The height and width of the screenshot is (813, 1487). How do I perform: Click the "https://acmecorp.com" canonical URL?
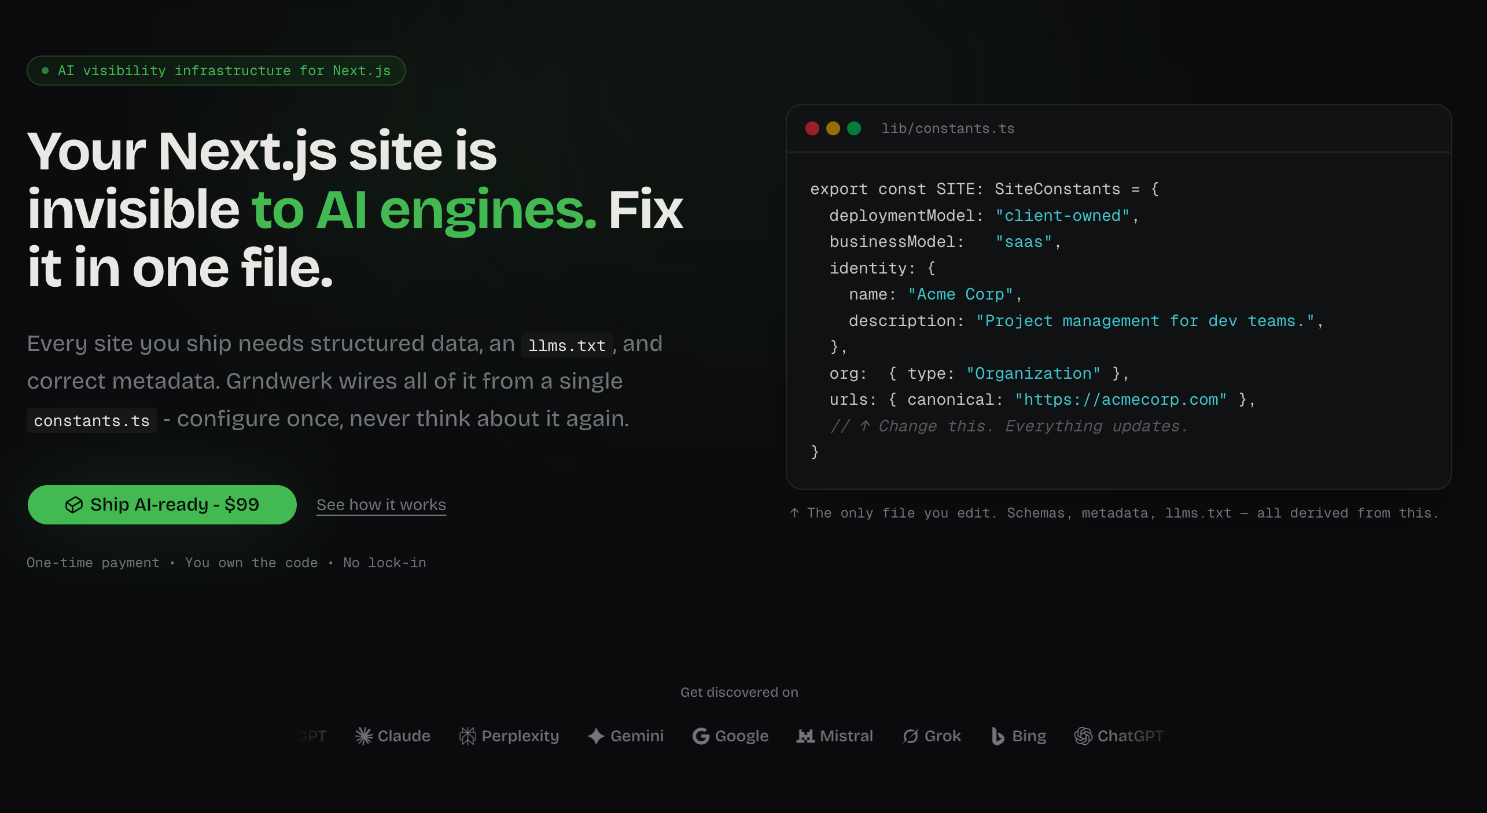[1121, 400]
